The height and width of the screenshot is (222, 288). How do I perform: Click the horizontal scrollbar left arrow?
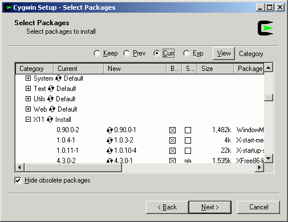19,168
